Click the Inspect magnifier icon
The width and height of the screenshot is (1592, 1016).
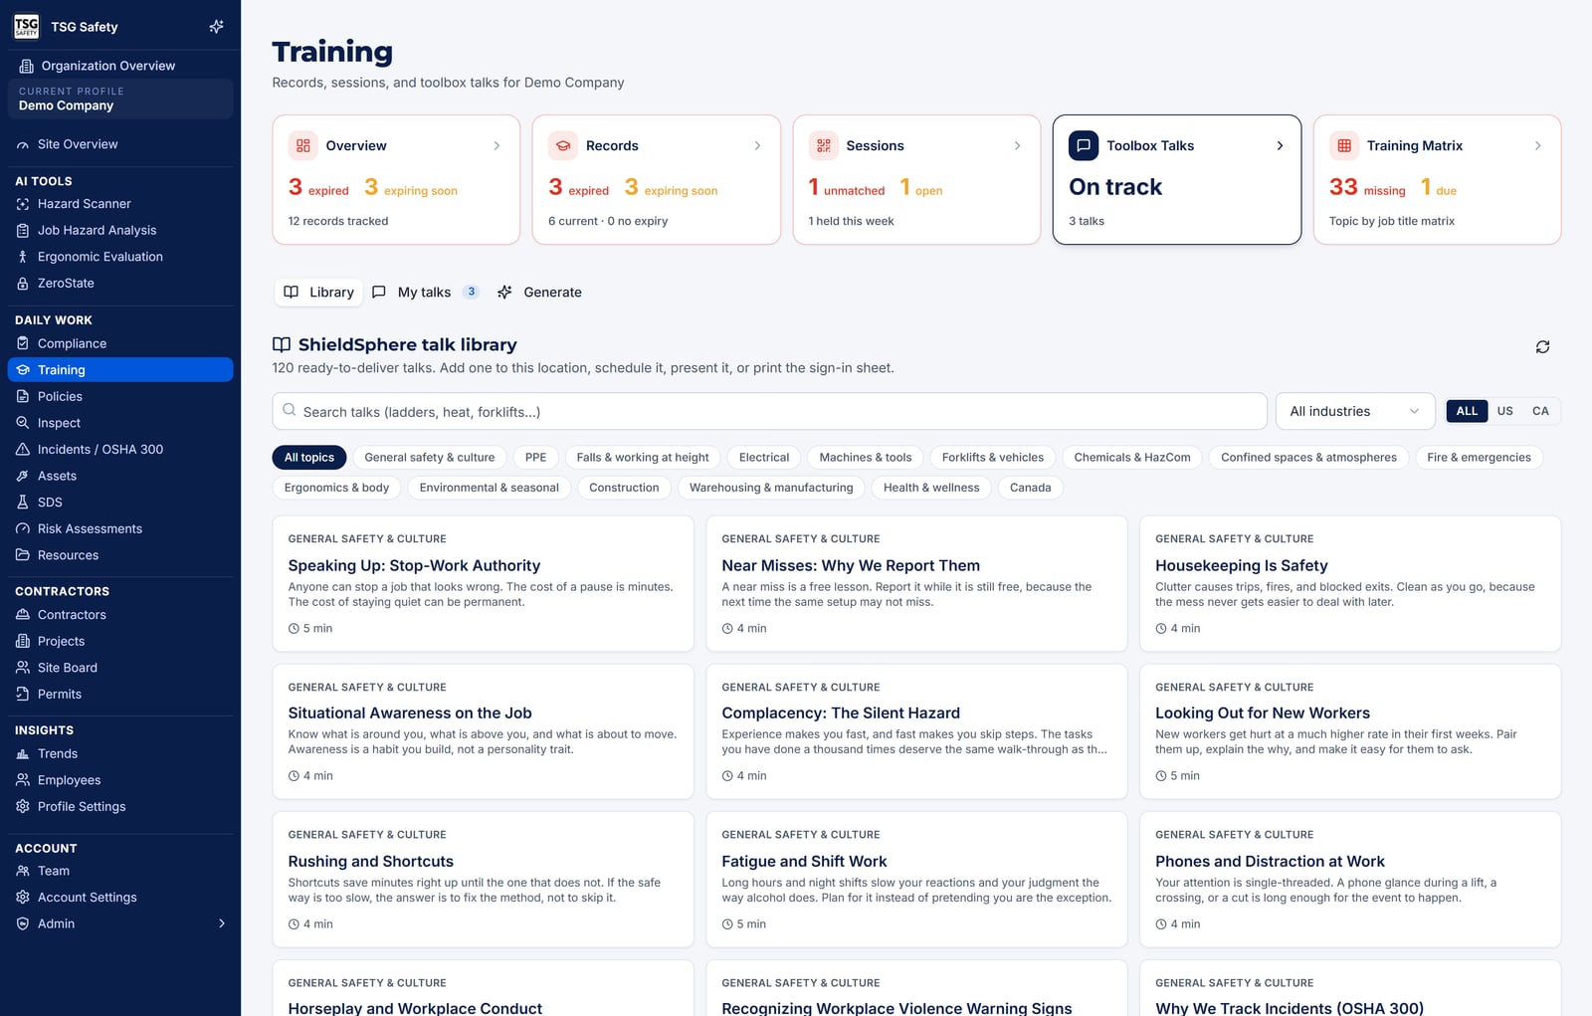pyautogui.click(x=23, y=423)
